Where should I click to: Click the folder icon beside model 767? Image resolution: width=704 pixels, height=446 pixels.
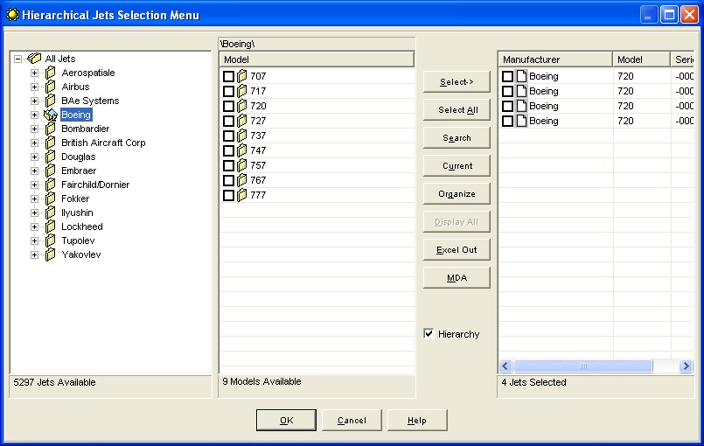coord(242,180)
